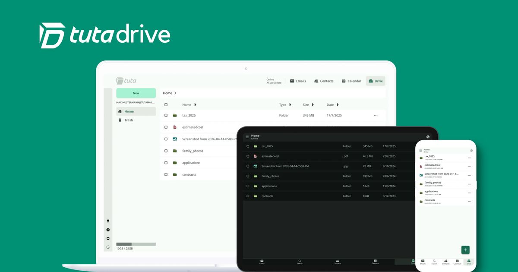518x272 pixels.
Task: Click Screenshot image icon on laptop
Action: click(x=175, y=139)
